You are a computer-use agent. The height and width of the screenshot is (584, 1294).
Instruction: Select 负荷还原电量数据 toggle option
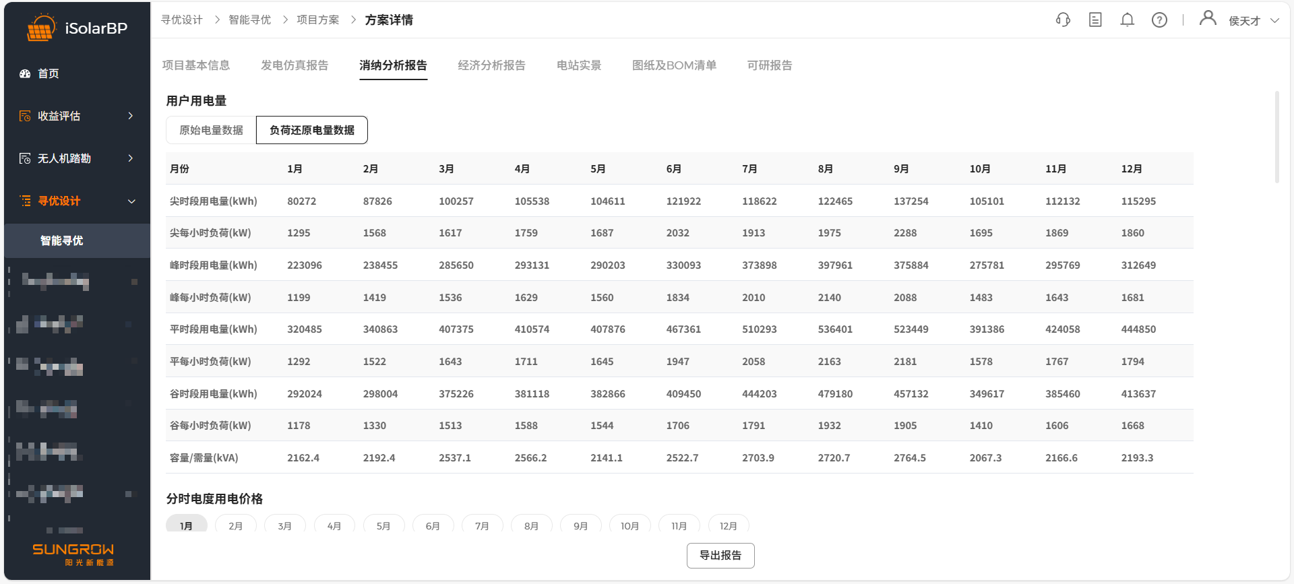click(x=312, y=130)
